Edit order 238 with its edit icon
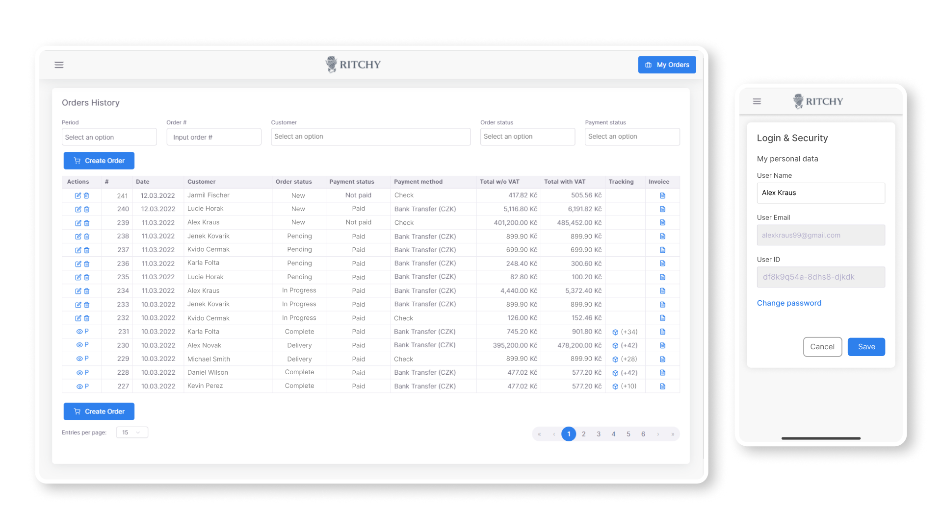 click(x=78, y=236)
